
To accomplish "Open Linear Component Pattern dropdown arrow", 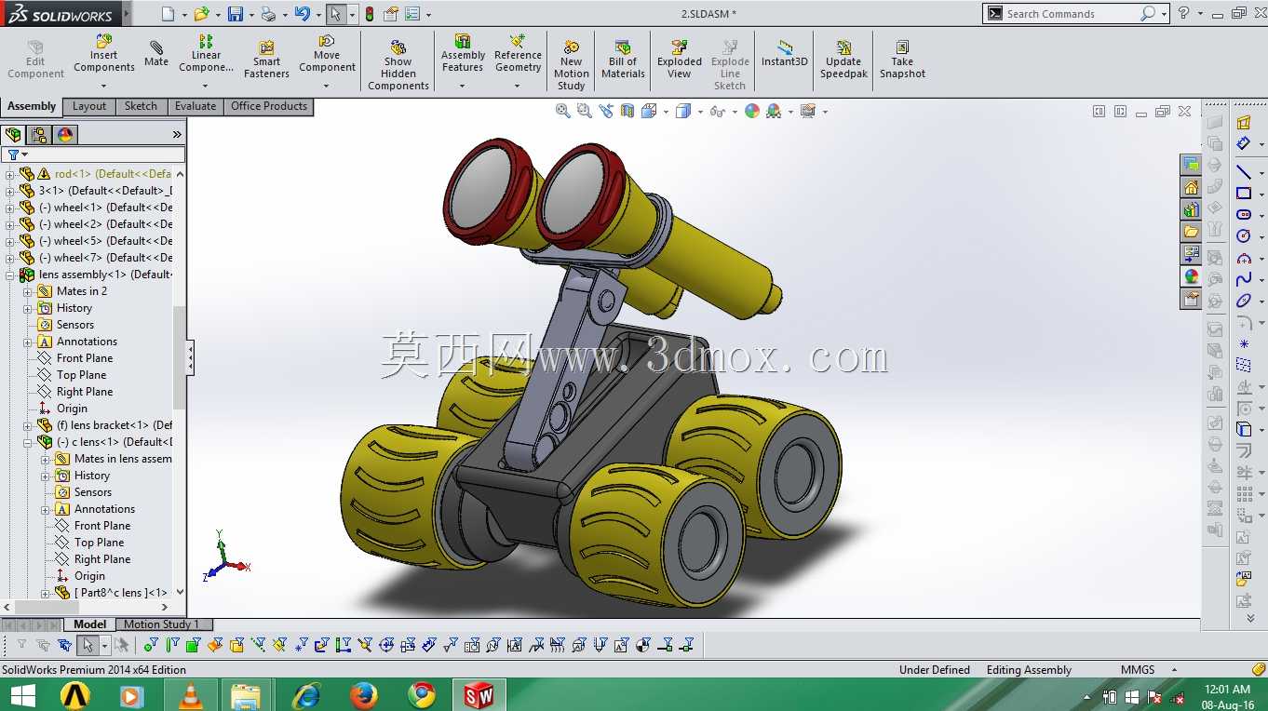I will point(206,86).
